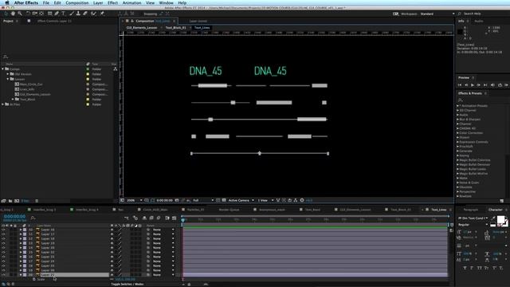The width and height of the screenshot is (510, 287).
Task: Expand Color Correction effects category
Action: (457, 133)
